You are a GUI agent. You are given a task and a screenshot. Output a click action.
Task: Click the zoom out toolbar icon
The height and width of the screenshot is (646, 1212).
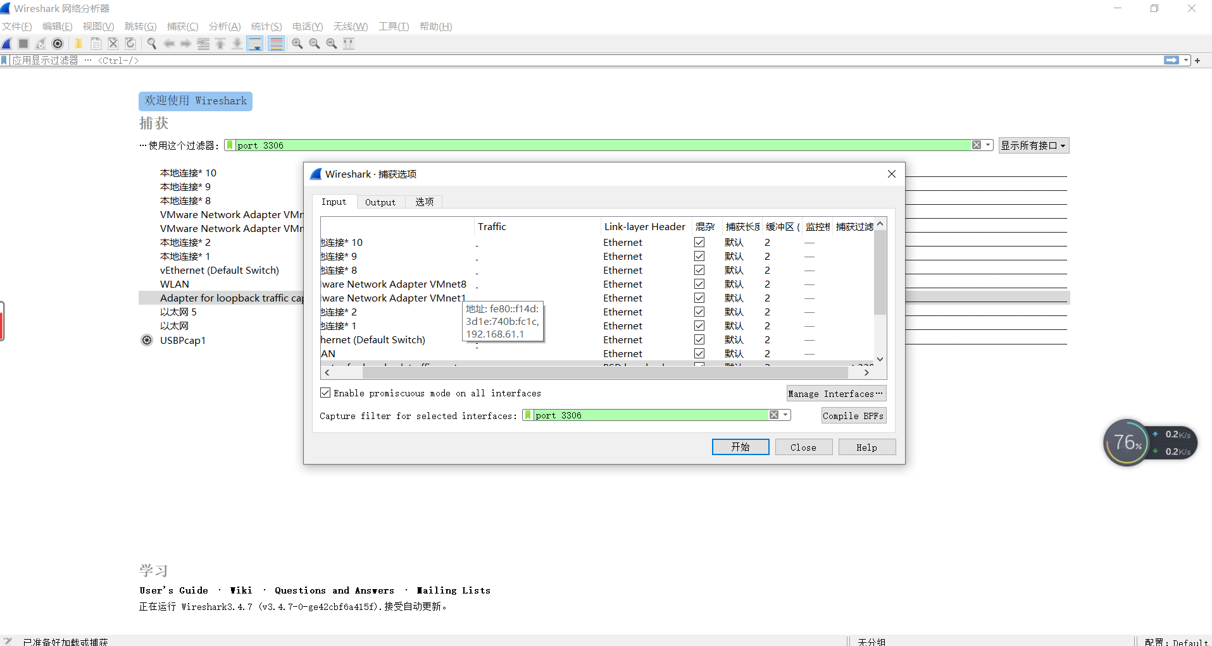pyautogui.click(x=315, y=44)
